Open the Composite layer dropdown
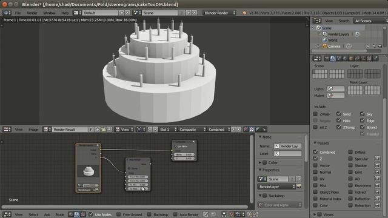Image resolution: width=388 pixels, height=218 pixels. tap(192, 129)
